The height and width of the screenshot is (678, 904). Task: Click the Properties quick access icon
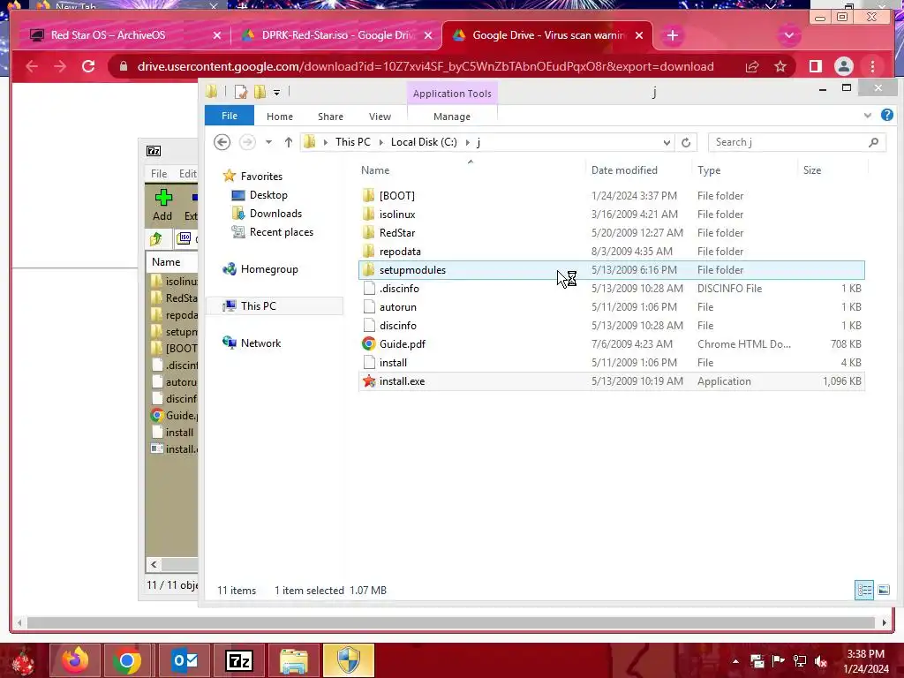(241, 92)
